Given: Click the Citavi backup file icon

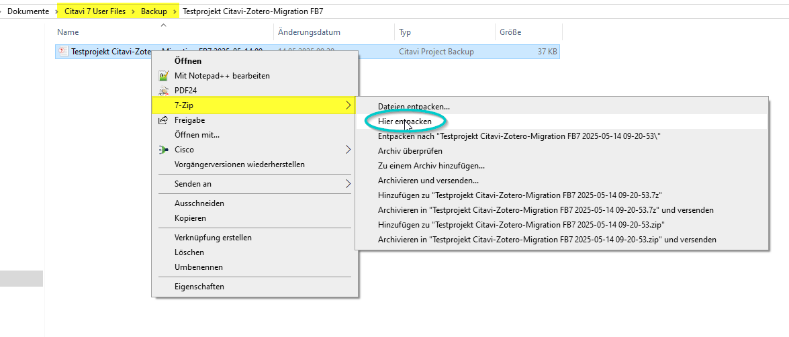Looking at the screenshot, I should (63, 51).
